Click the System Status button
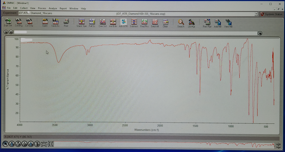The width and height of the screenshot is (285, 152). pos(271,14)
